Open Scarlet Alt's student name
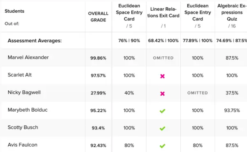This screenshot has width=247, height=152. pos(20,75)
